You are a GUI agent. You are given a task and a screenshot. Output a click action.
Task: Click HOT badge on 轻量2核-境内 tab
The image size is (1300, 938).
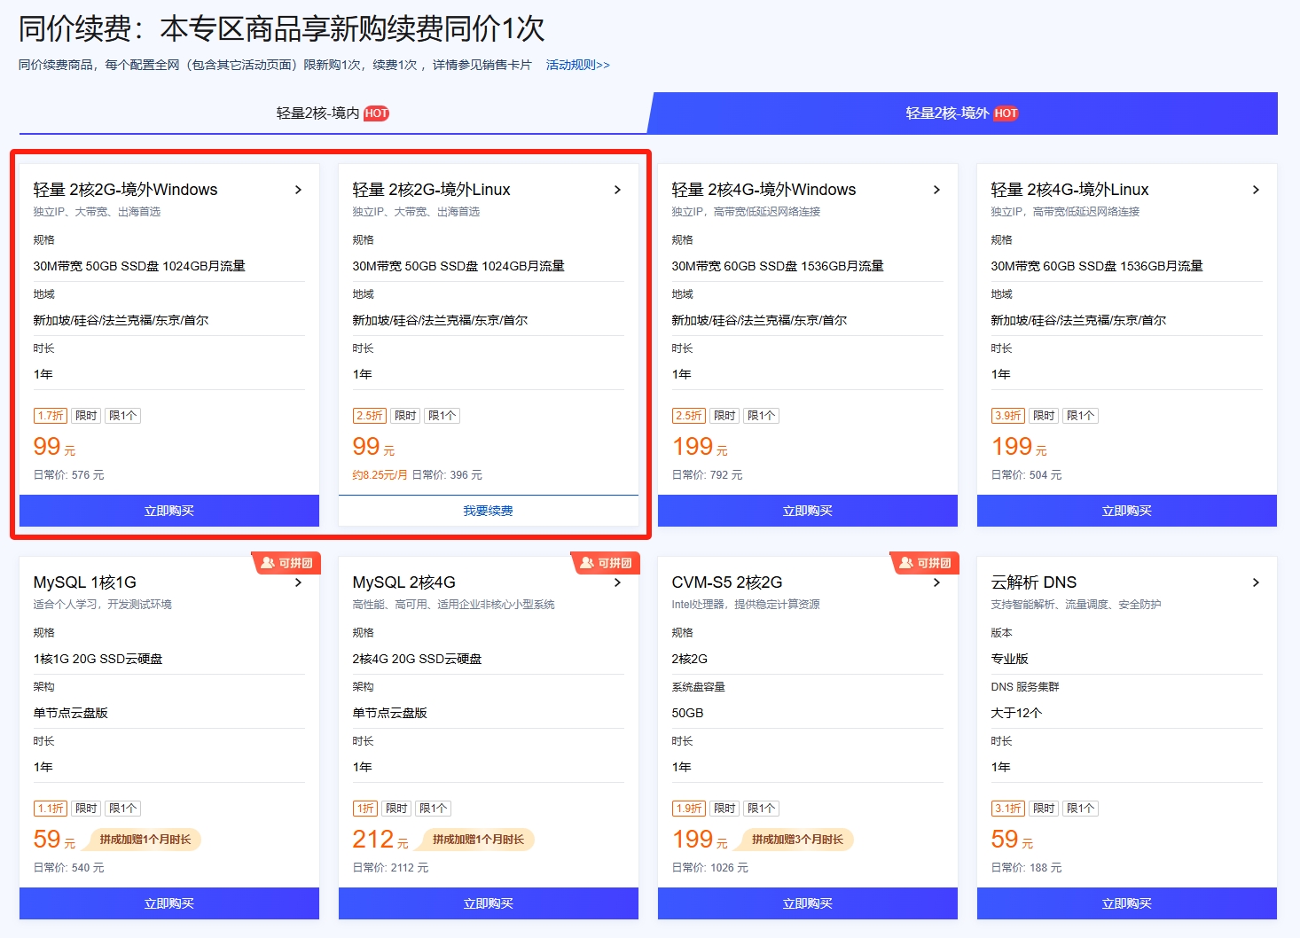[376, 113]
